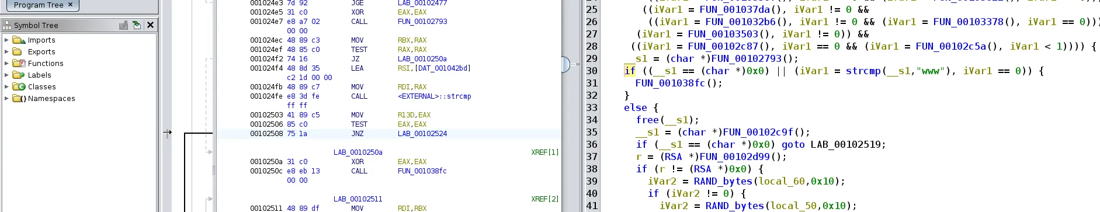This screenshot has height=212, width=1100.
Task: Expand the Functions tree node
Action: coord(6,63)
